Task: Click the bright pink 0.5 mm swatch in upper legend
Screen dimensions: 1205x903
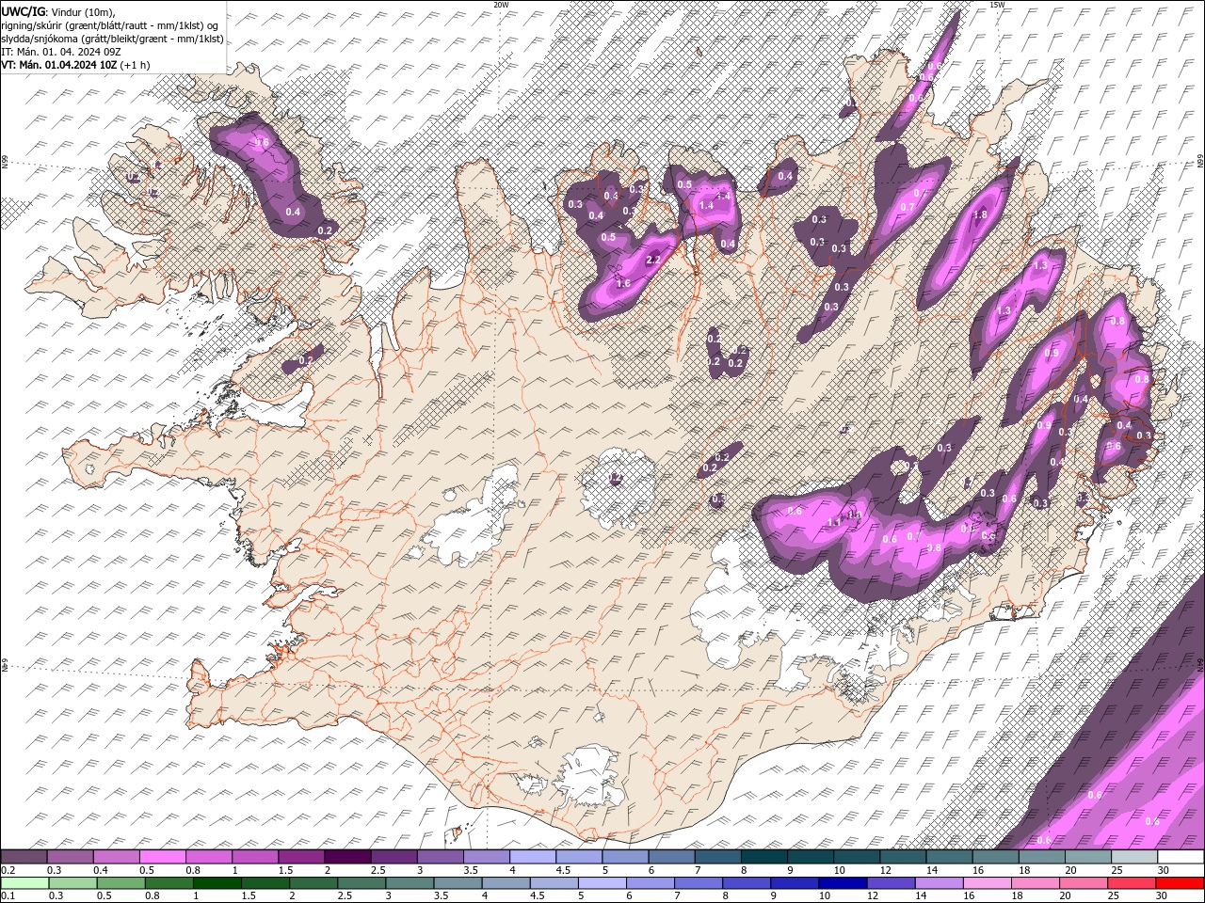Action: point(162,857)
